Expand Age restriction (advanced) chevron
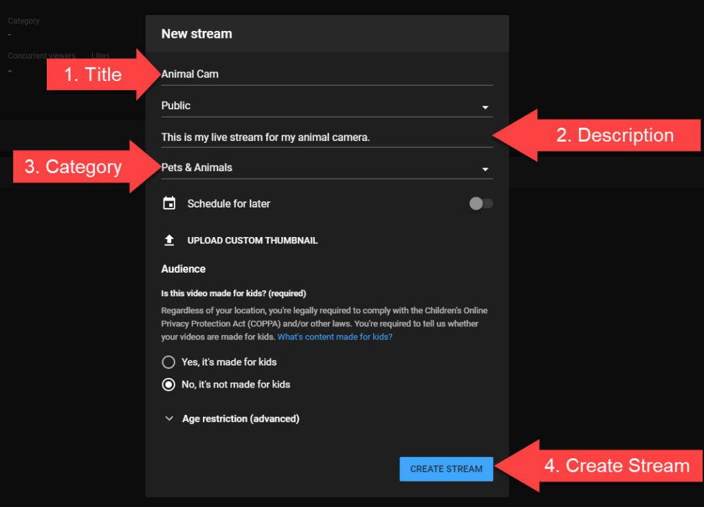 (x=169, y=418)
